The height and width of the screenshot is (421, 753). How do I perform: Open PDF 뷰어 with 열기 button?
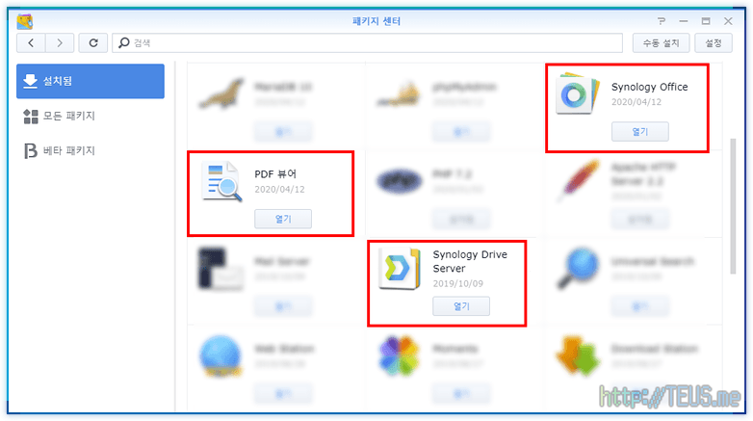pyautogui.click(x=283, y=219)
